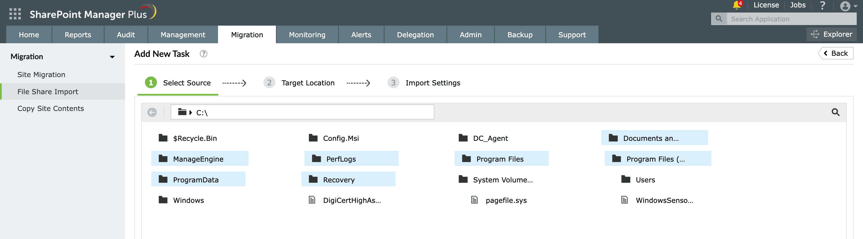This screenshot has height=239, width=863.
Task: Click the folder icon in path bar
Action: point(182,112)
